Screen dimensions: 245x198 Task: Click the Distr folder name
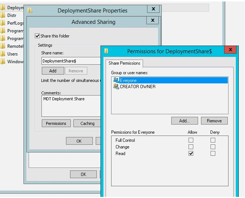pyautogui.click(x=12, y=15)
